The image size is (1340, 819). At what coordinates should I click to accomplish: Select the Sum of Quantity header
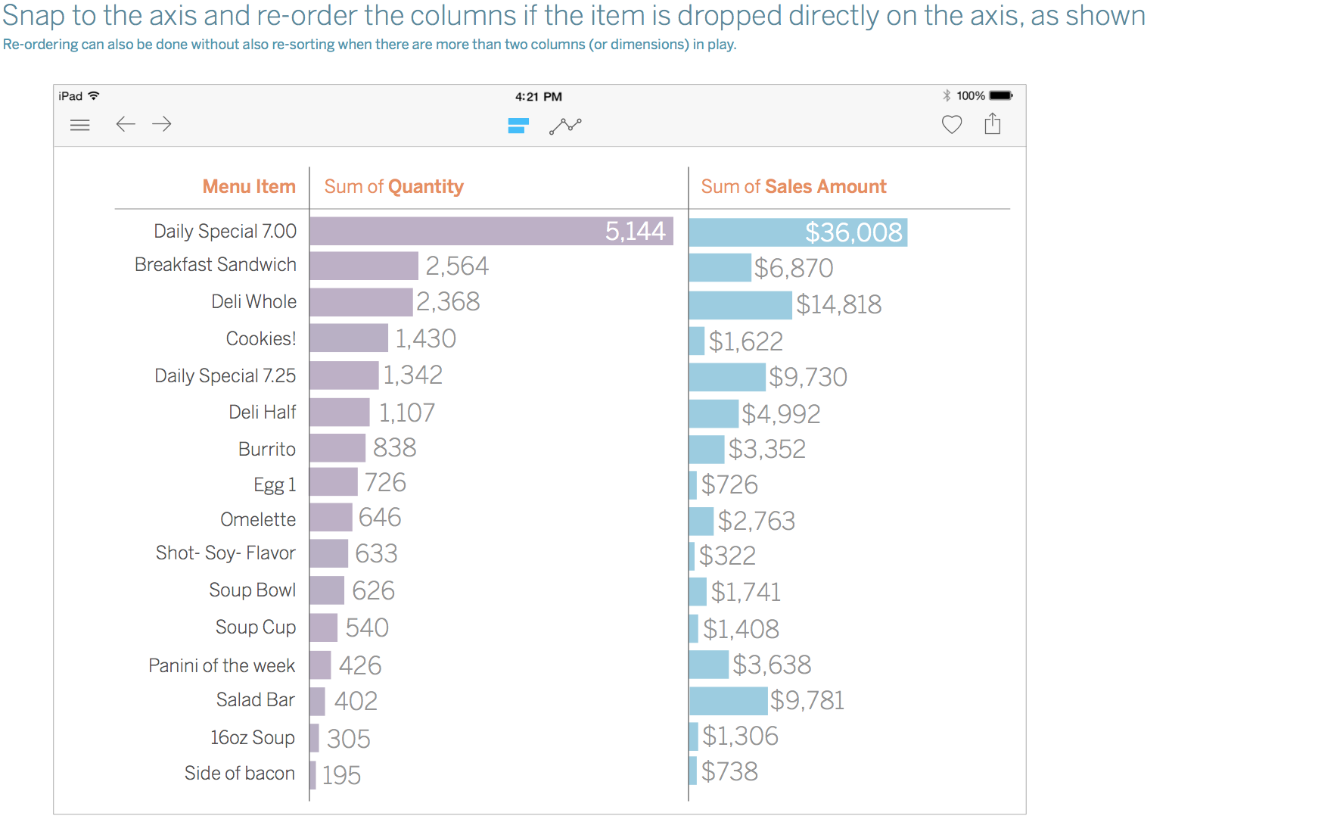(x=394, y=187)
